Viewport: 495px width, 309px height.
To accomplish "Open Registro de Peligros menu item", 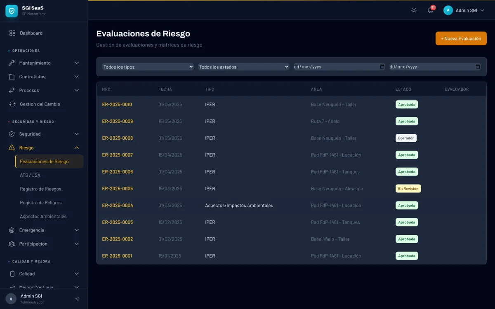I will pos(40,203).
